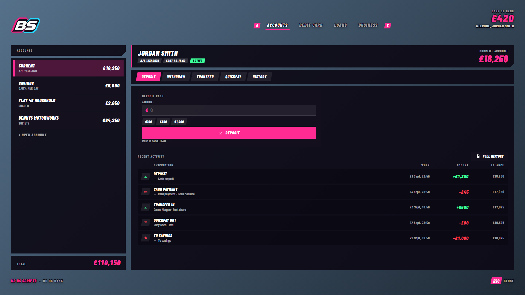Switch to the Withdraw tab
Viewport: 525px width, 295px height.
pos(176,77)
